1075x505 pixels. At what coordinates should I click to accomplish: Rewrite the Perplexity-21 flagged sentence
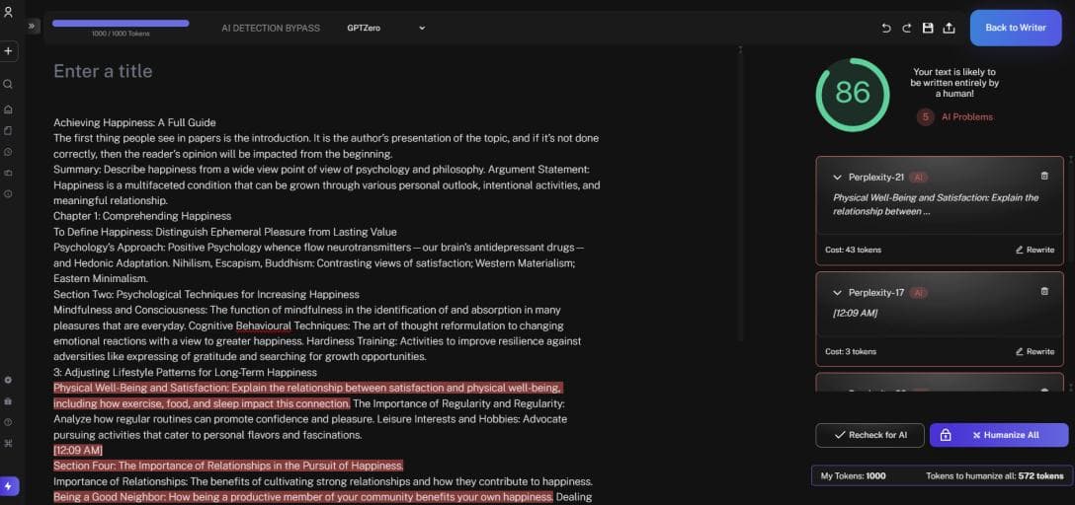click(x=1034, y=250)
